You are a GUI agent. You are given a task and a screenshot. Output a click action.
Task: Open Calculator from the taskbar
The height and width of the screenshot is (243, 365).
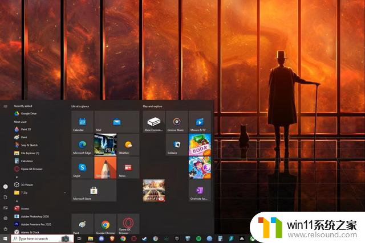click(220, 238)
